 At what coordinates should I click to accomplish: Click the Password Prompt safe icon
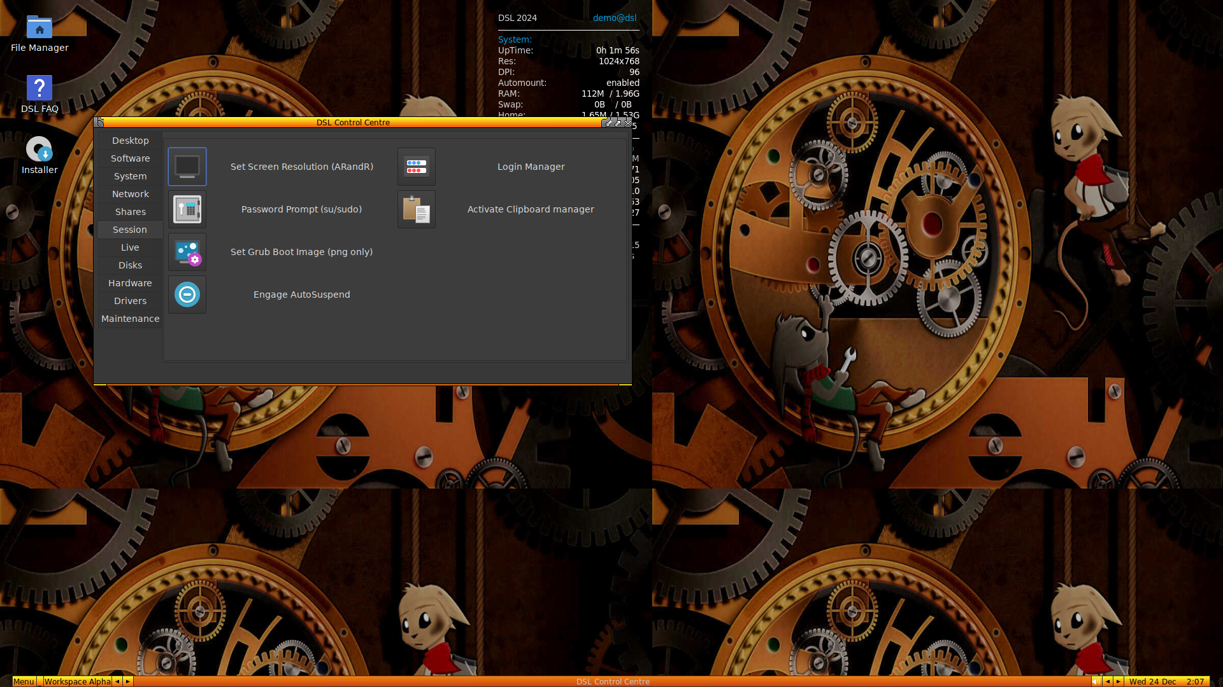(187, 209)
